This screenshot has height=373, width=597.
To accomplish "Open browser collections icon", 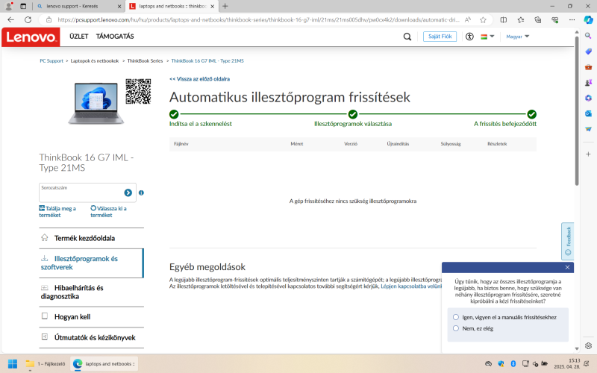I will click(537, 20).
